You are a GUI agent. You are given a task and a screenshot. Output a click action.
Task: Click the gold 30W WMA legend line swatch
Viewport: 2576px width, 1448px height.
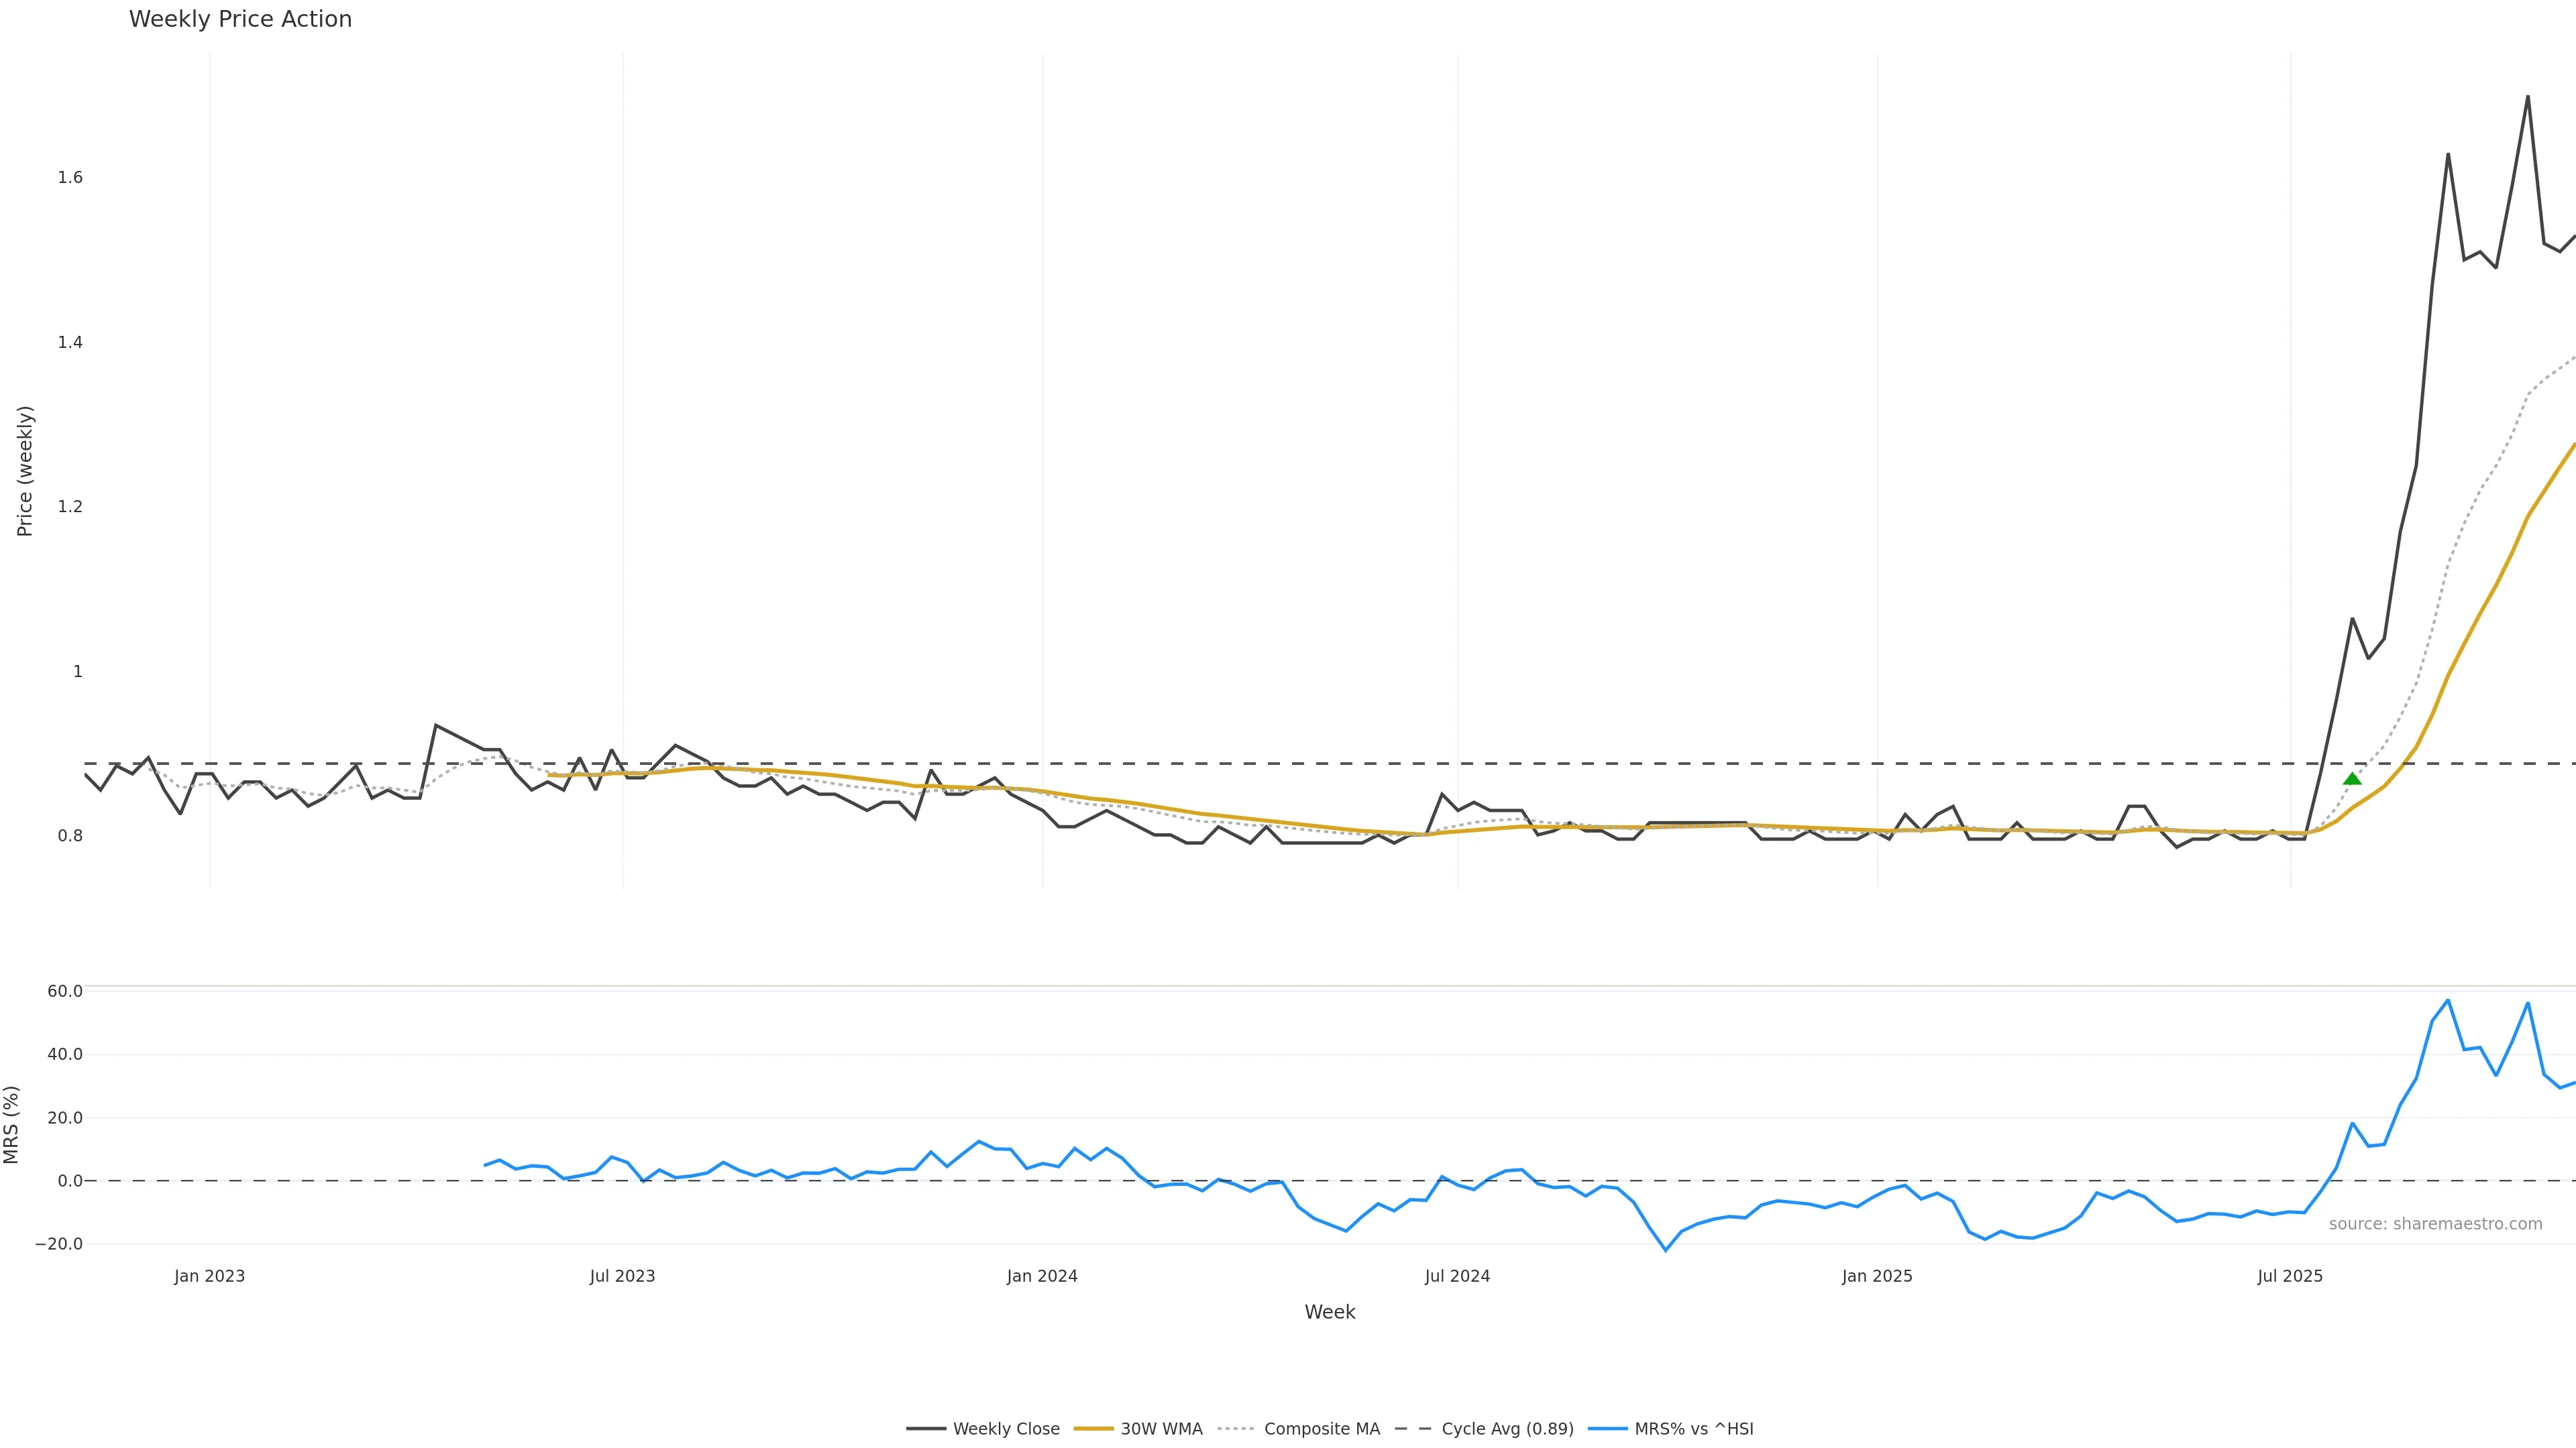(x=1093, y=1429)
